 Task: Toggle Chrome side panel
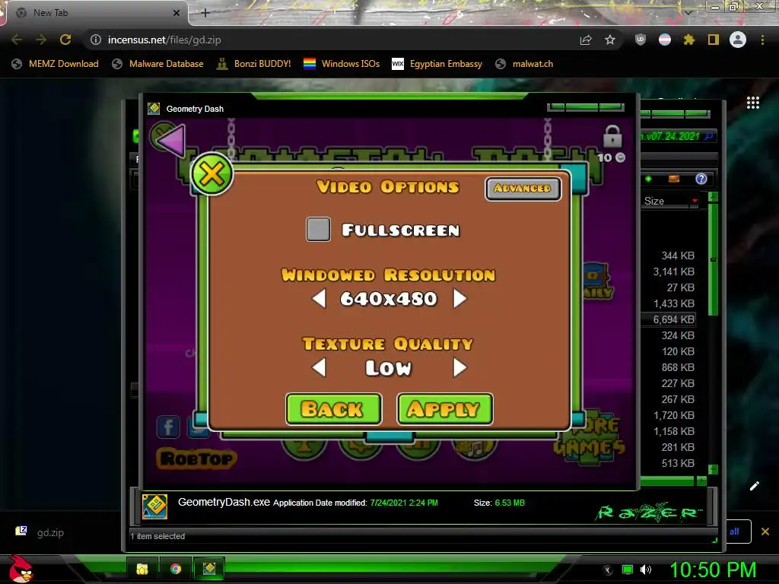(714, 40)
